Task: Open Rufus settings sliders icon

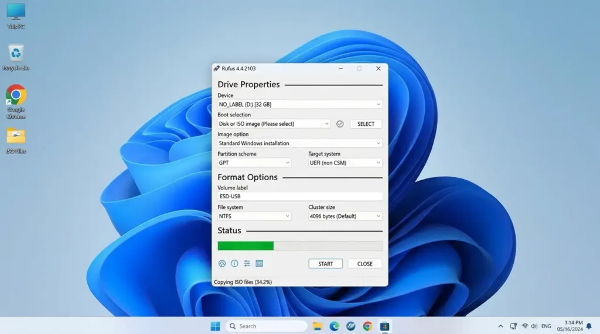Action: click(247, 263)
